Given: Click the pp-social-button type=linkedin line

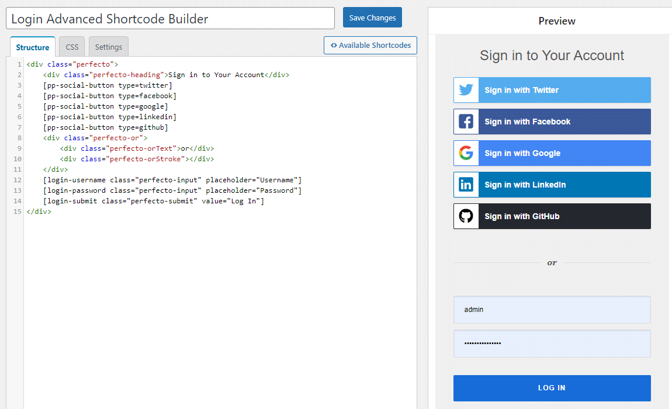Looking at the screenshot, I should point(110,117).
